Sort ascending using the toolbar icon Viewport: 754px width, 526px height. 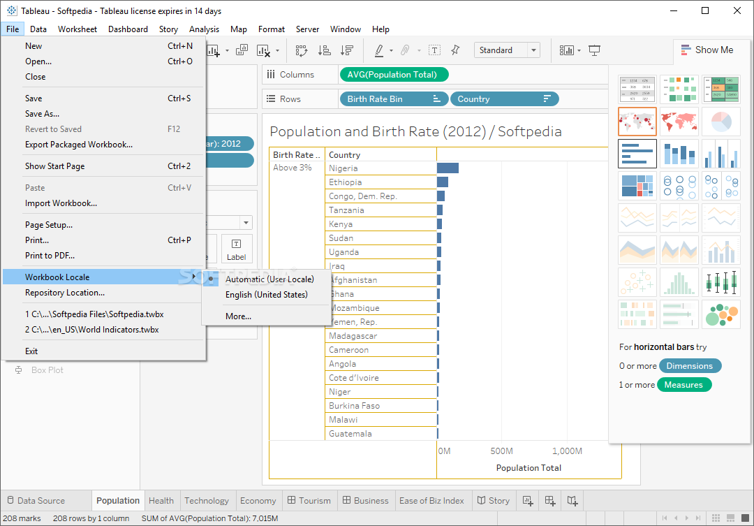[x=325, y=50]
